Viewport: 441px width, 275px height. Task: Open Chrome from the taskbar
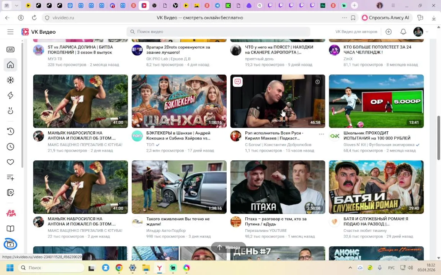tap(119, 268)
